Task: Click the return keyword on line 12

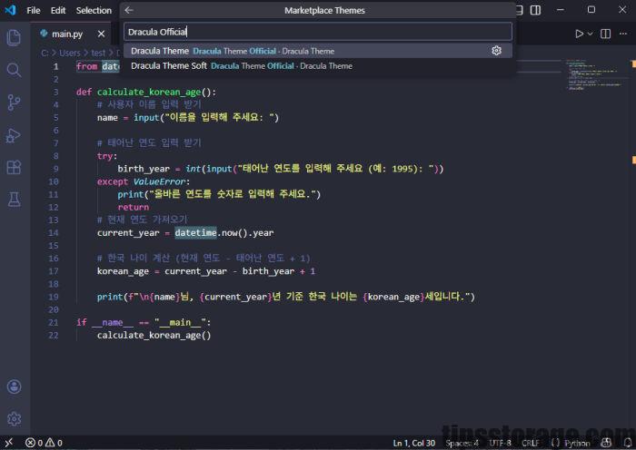Action: [134, 207]
